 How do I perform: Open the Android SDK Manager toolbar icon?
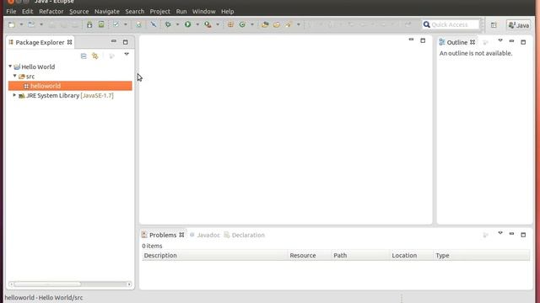(89, 24)
